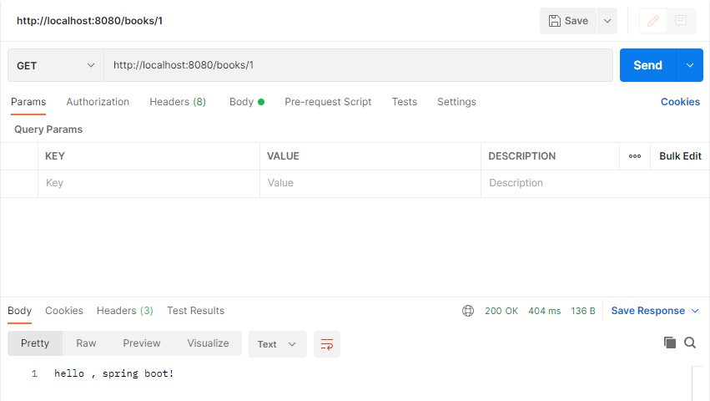Viewport: 710px width, 401px height.
Task: Open the Text format dropdown
Action: (277, 344)
